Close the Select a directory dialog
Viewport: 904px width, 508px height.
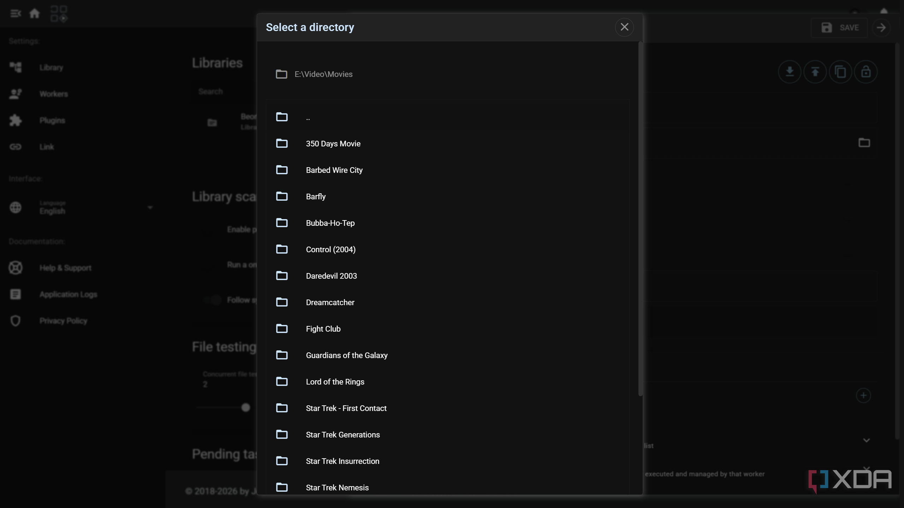(x=624, y=27)
